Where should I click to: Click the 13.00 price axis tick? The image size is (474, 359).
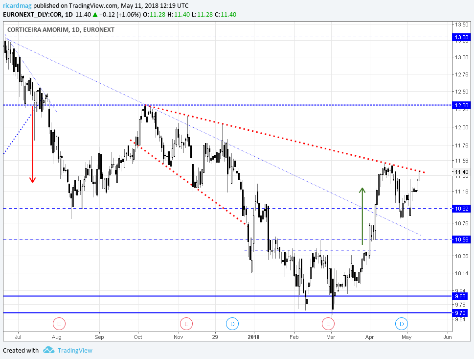coord(462,57)
